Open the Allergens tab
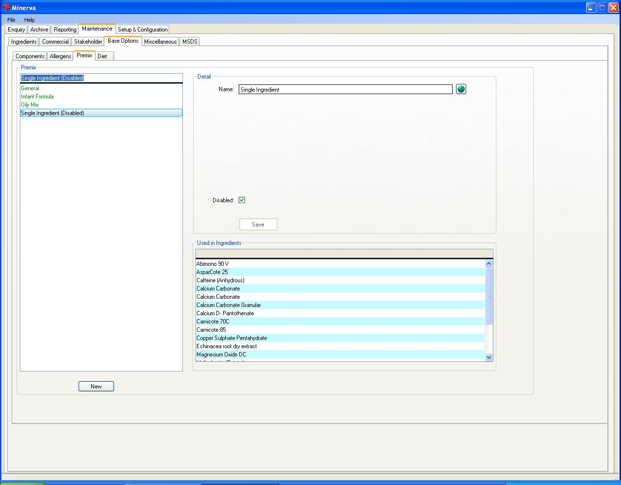 click(x=60, y=56)
